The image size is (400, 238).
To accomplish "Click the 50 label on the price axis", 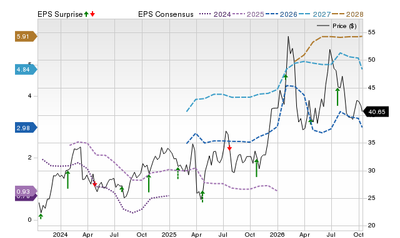I will 371,60.
